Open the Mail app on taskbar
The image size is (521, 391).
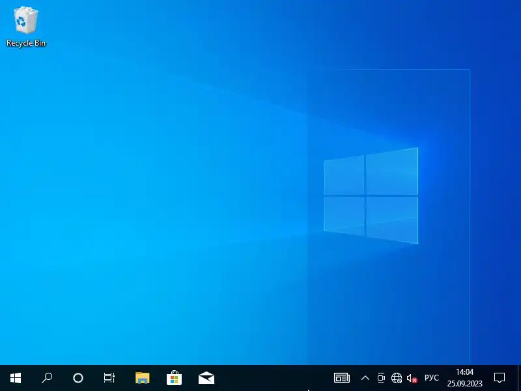tap(206, 378)
